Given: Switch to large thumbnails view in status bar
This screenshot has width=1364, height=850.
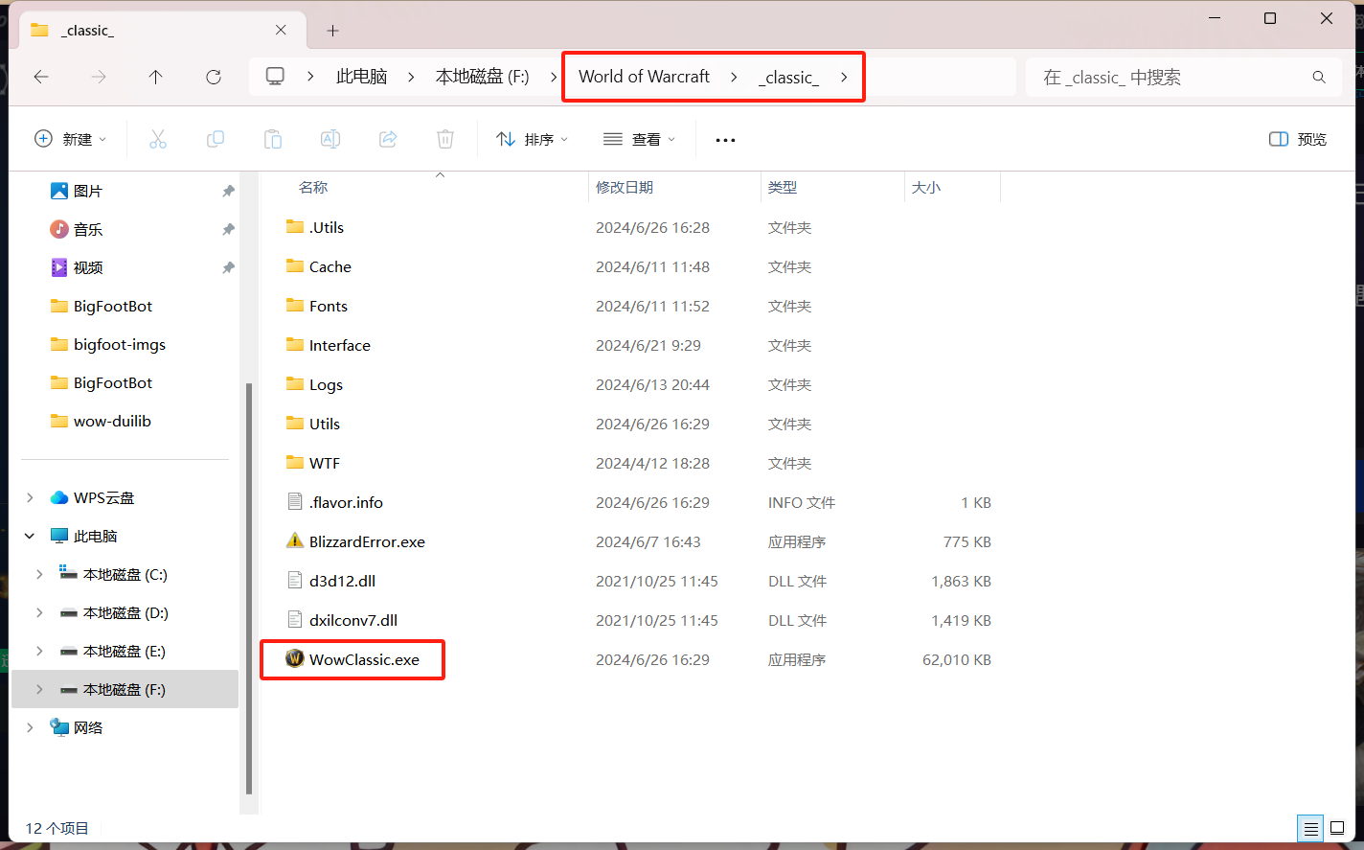Looking at the screenshot, I should (x=1337, y=829).
